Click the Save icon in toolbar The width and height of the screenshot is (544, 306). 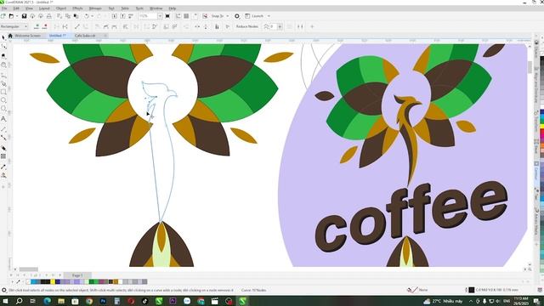24,16
